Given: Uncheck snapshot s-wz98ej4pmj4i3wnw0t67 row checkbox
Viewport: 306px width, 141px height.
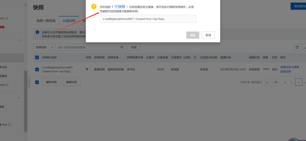Looking at the screenshot, I should click(x=37, y=69).
